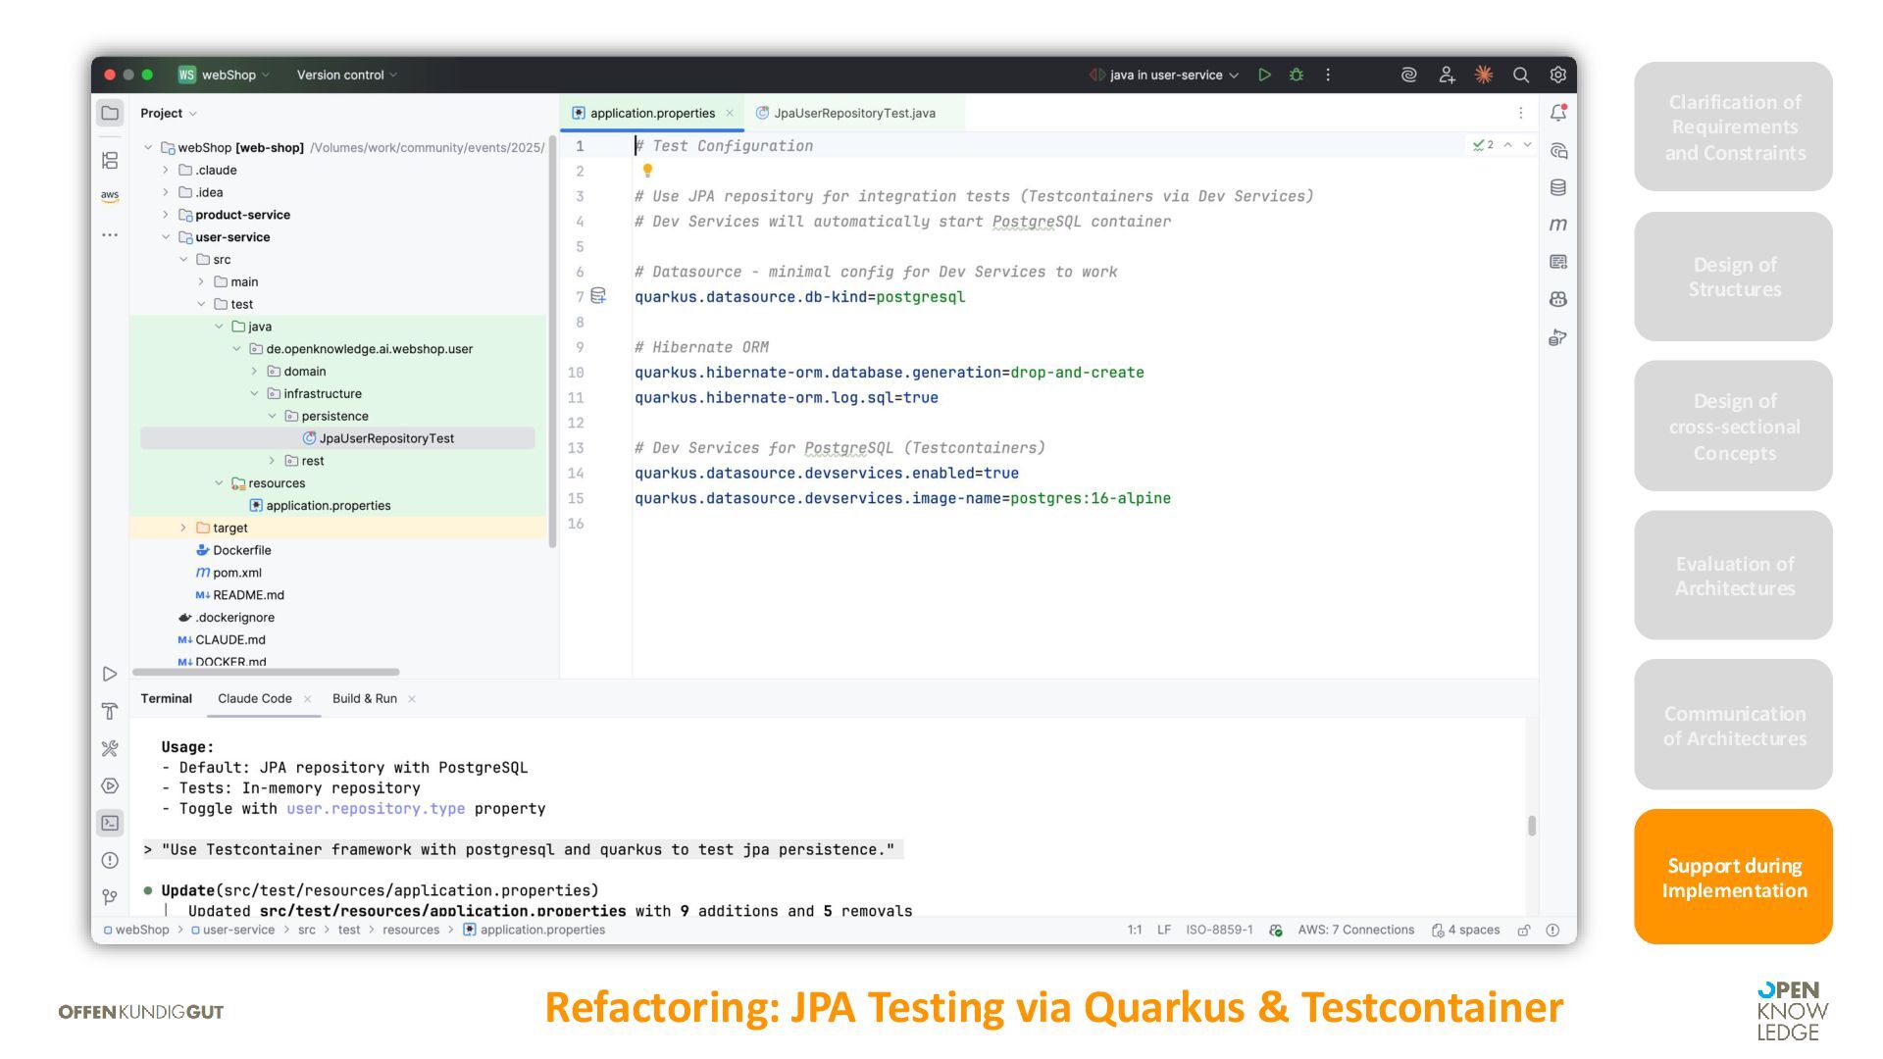Open the Git tool window icon
The image size is (1883, 1059).
110,897
